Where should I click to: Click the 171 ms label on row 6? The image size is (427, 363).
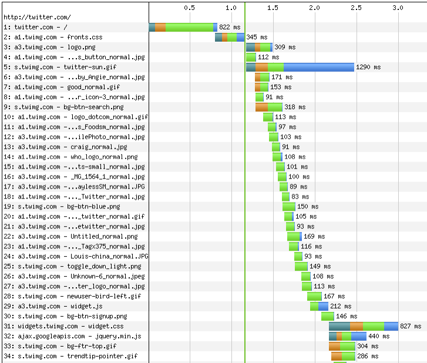[282, 77]
